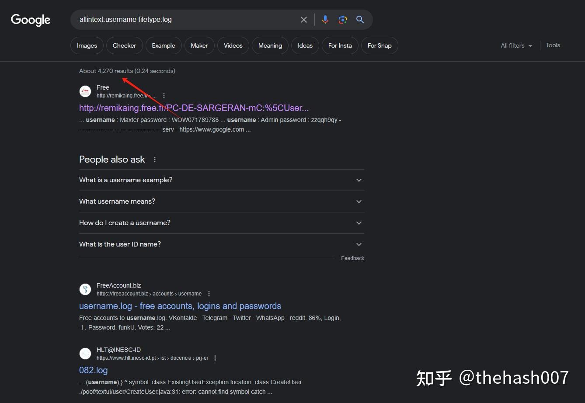Click the 'Free' site name text

(103, 87)
